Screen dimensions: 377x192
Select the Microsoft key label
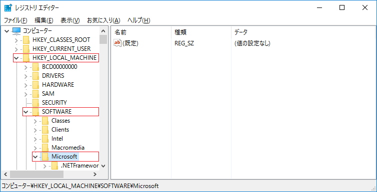(64, 157)
